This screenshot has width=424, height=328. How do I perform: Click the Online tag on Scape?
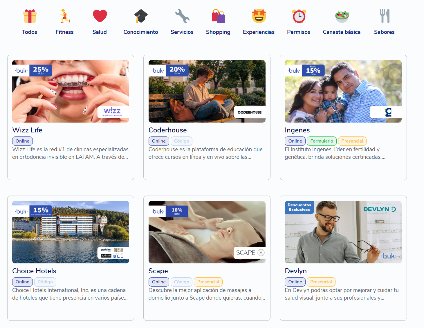click(159, 282)
